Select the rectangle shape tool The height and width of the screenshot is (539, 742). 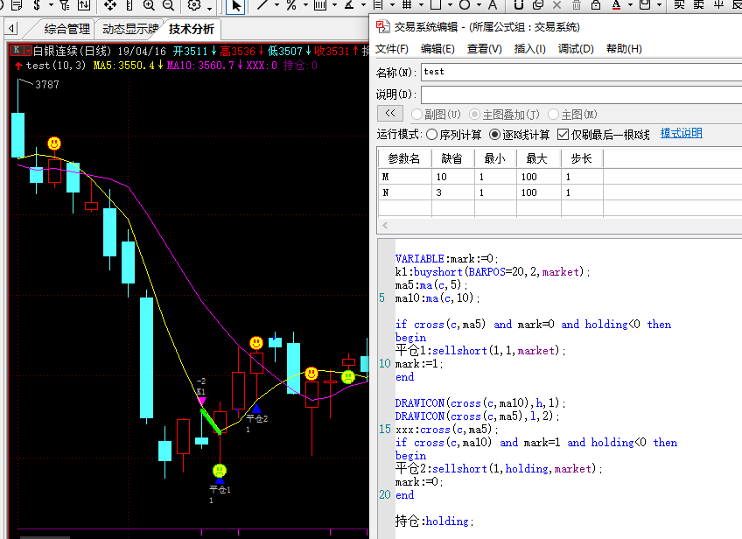click(x=436, y=5)
